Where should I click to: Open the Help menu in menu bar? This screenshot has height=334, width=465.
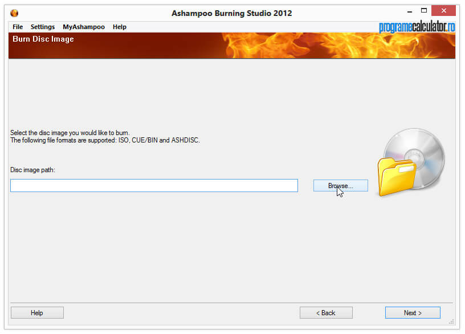click(x=120, y=27)
